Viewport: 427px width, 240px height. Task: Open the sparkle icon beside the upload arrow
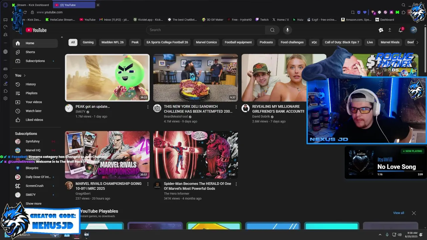tap(381, 30)
